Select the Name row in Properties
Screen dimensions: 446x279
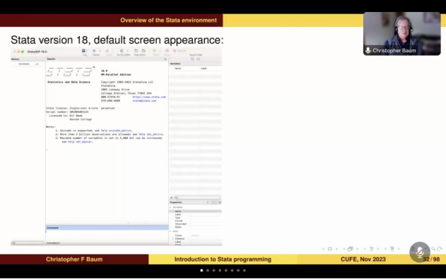[195, 211]
